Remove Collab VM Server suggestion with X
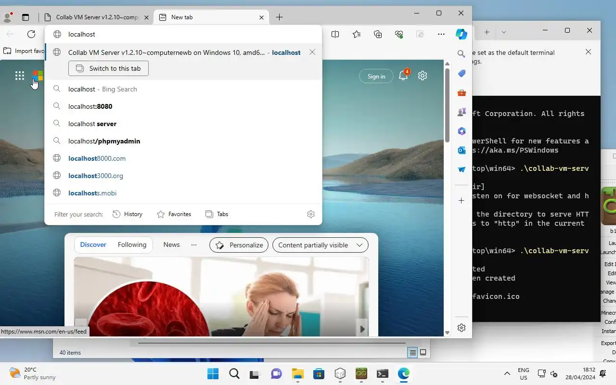616x385 pixels. coord(312,52)
